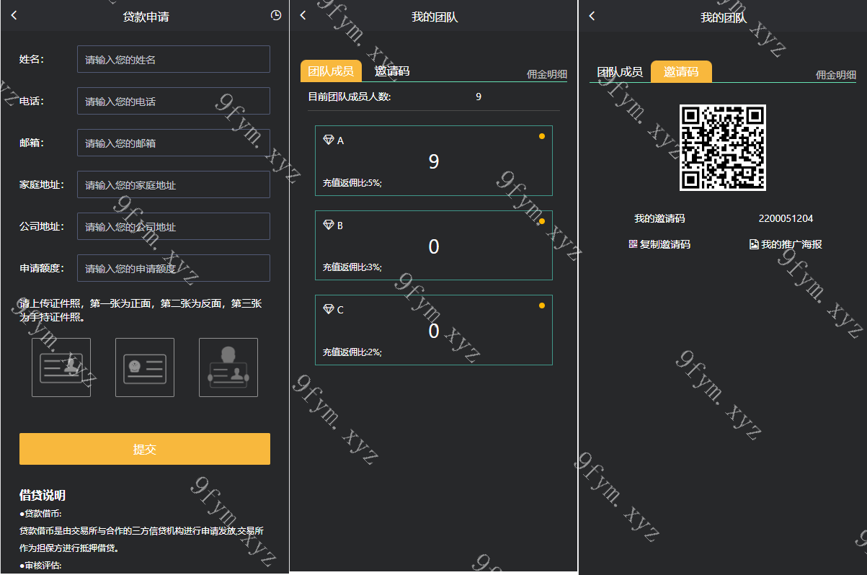Focus the 姓名 input field
The width and height of the screenshot is (867, 575).
[174, 59]
